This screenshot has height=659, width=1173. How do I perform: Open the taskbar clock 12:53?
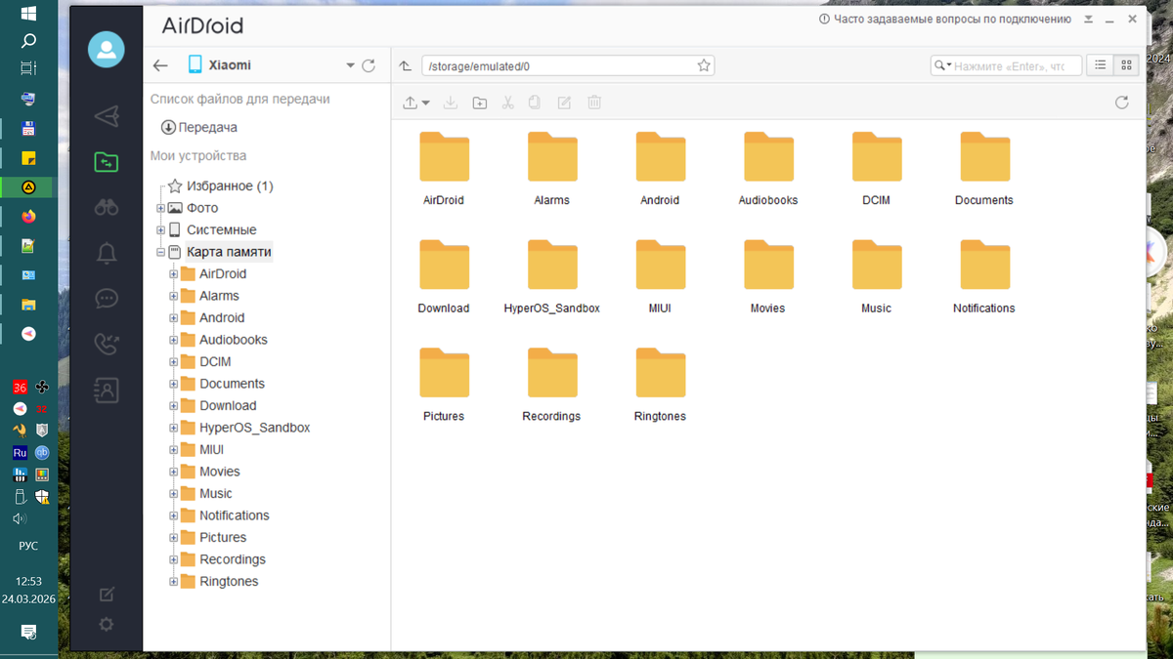coord(28,581)
